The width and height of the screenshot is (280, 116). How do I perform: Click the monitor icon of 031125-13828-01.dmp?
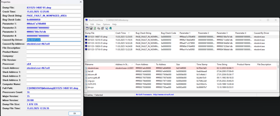point(86,46)
